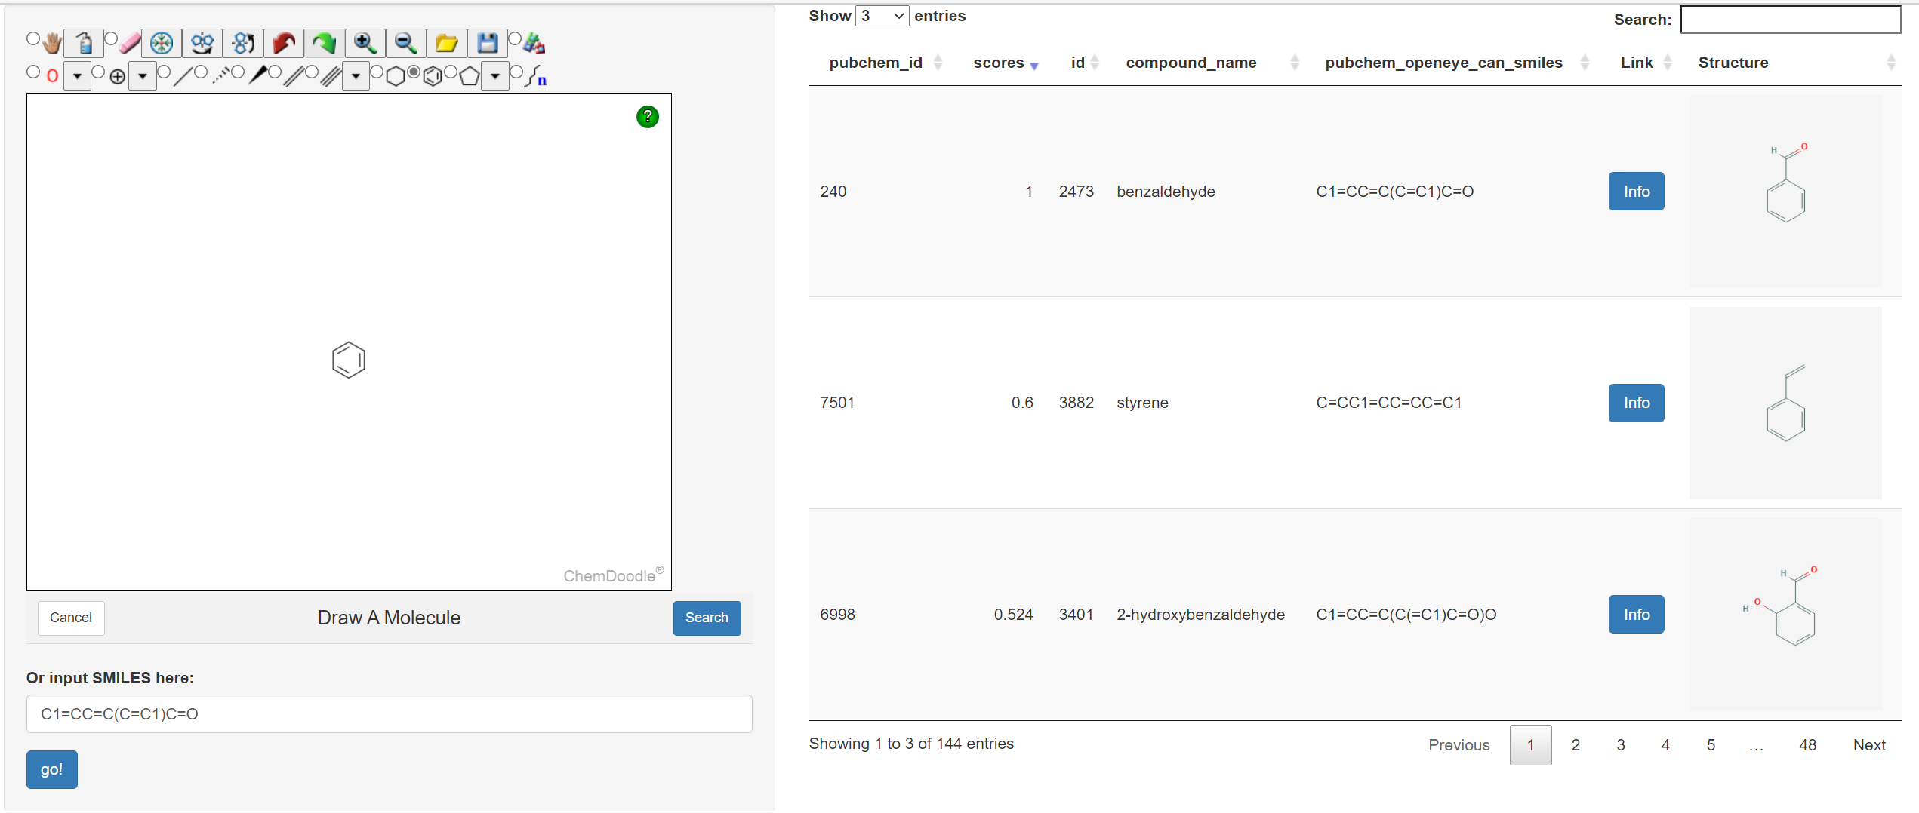Select the cyclohexane ring radio button
Viewport: 1919px width, 813px height.
[377, 72]
